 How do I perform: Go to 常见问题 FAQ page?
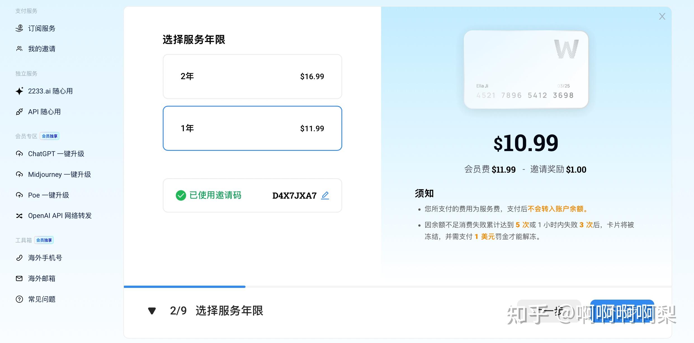pos(42,299)
